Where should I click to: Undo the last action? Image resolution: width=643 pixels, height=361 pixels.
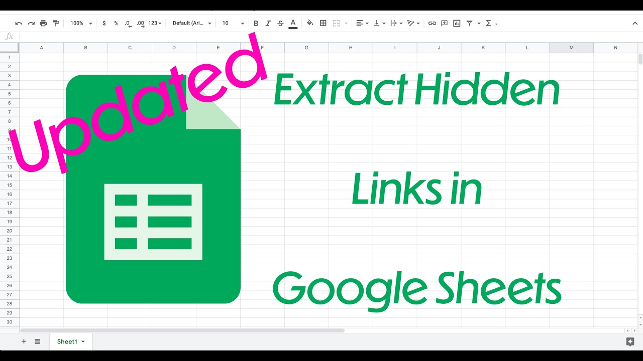[x=19, y=23]
